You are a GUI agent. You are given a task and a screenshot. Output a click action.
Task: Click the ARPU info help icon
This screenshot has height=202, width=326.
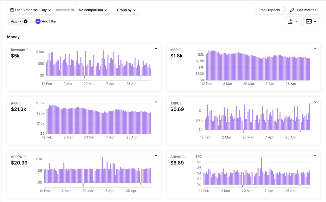[x=182, y=103]
